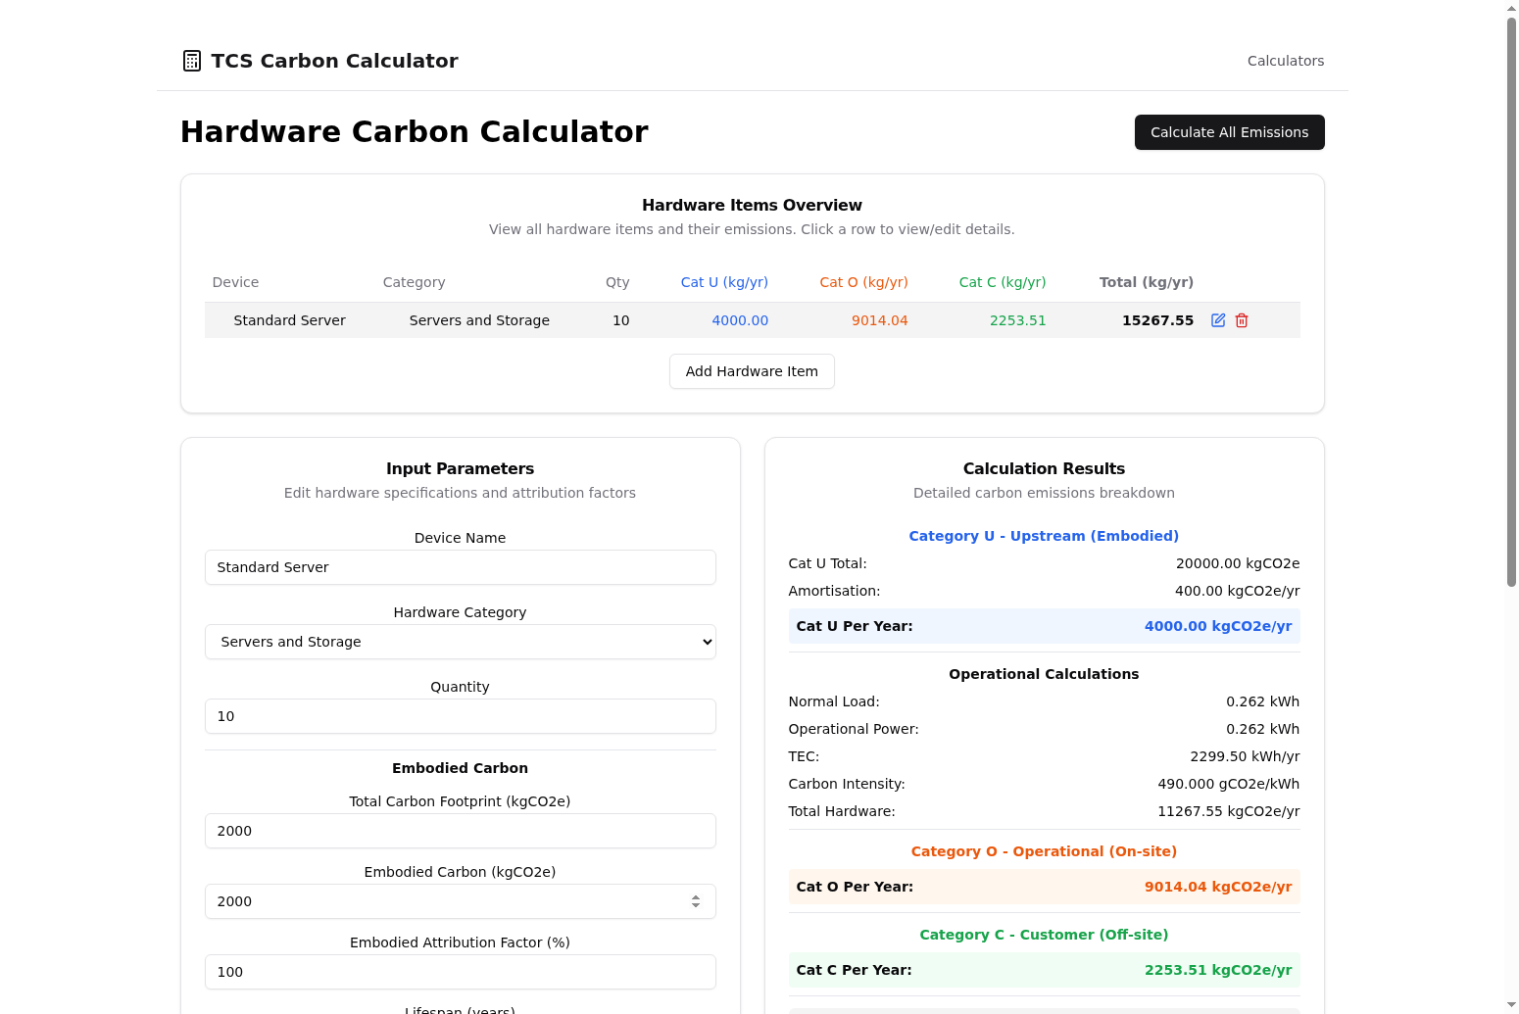
Task: Click the Quantity input field
Action: click(460, 716)
